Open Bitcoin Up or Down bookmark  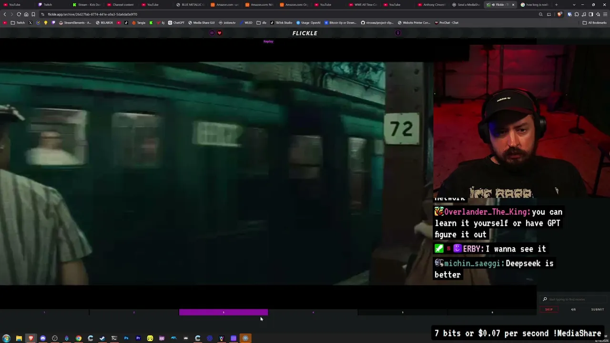[x=340, y=22]
